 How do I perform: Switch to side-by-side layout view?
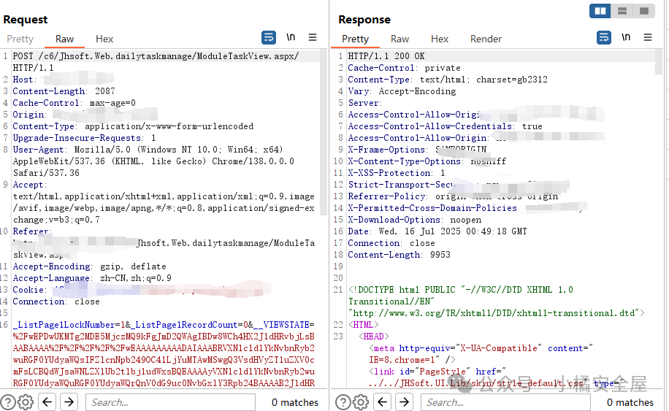pos(600,11)
